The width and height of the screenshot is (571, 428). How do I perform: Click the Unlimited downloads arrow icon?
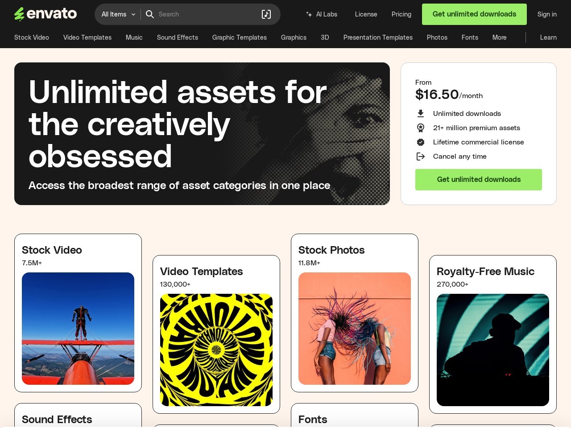tap(421, 114)
